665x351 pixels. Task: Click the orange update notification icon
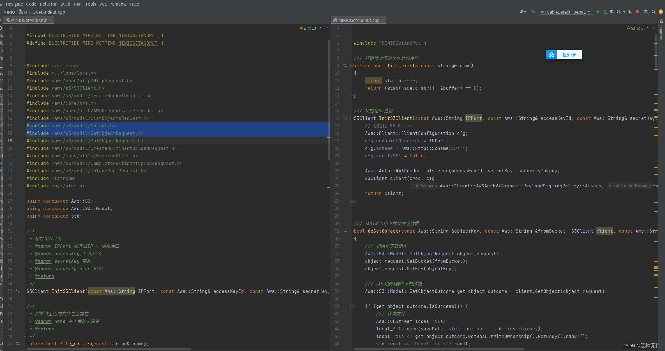pyautogui.click(x=661, y=12)
